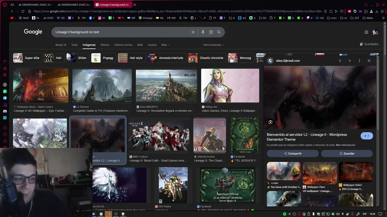Go to previous image in preview panel

[340, 61]
